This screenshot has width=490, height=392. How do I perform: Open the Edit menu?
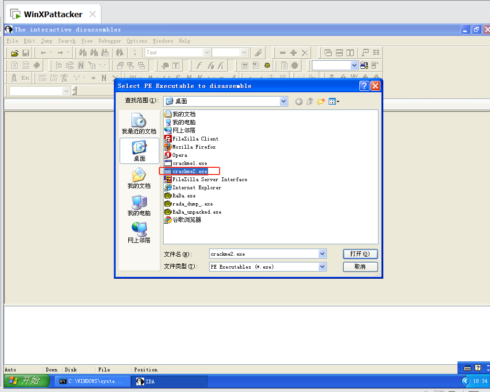click(x=29, y=41)
